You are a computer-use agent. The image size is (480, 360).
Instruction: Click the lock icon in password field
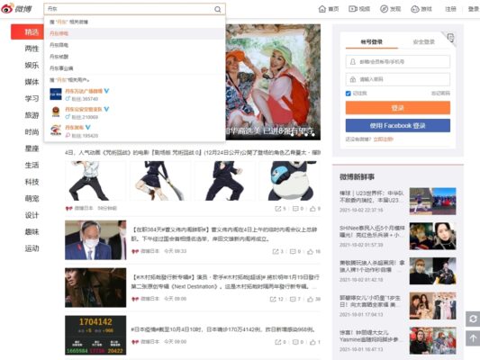tap(353, 79)
